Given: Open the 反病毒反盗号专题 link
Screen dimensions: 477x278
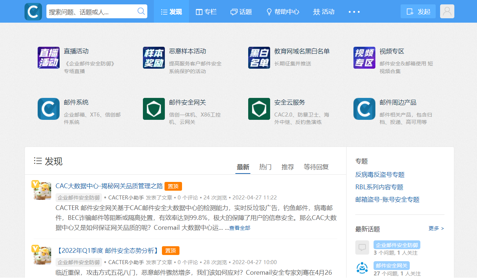Looking at the screenshot, I should (380, 175).
